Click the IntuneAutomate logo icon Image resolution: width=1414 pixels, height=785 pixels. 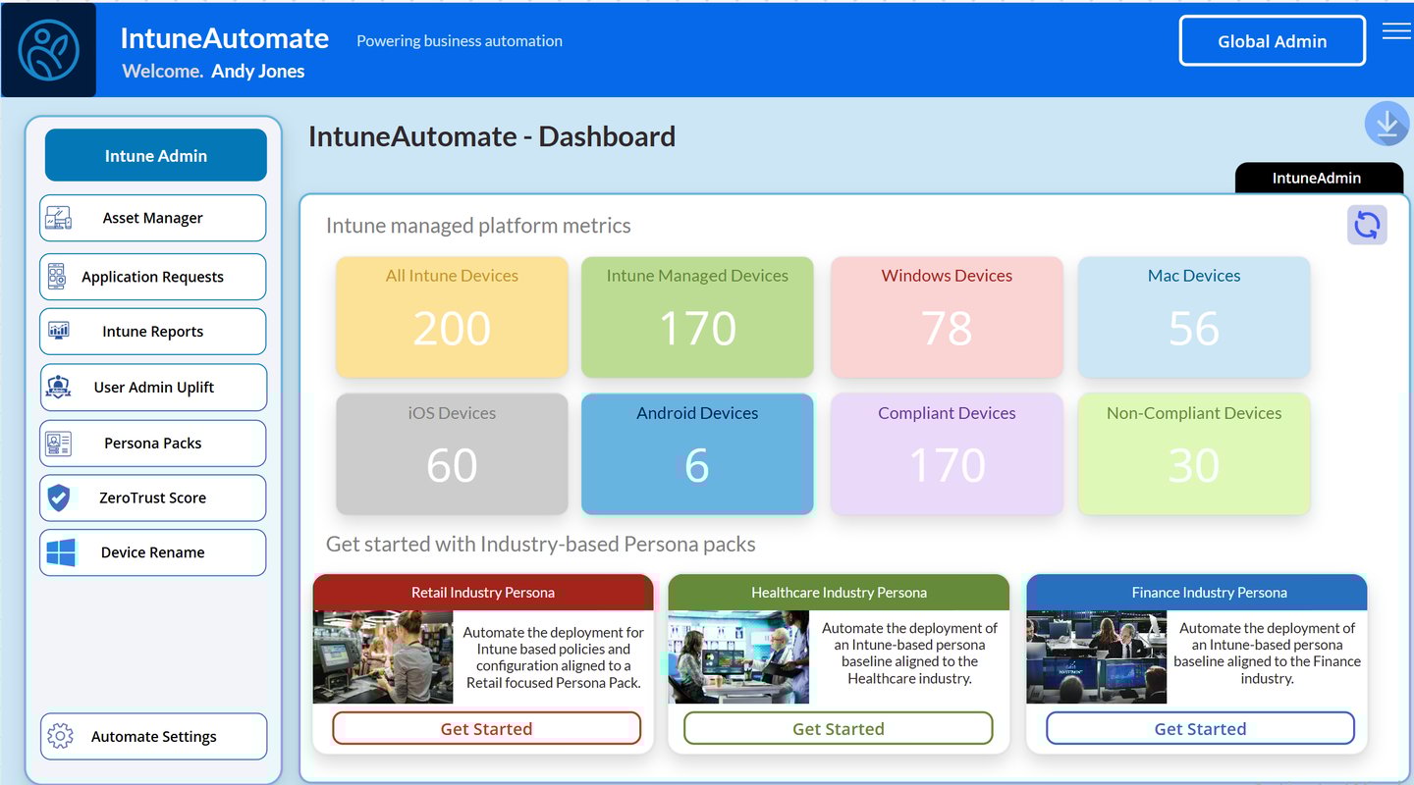[49, 49]
